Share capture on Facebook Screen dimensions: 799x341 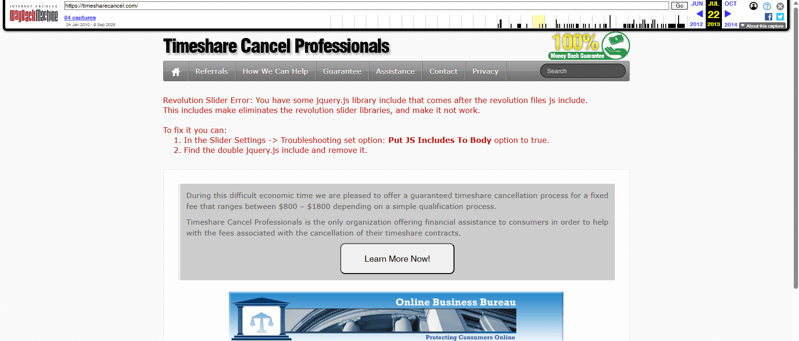pyautogui.click(x=768, y=17)
